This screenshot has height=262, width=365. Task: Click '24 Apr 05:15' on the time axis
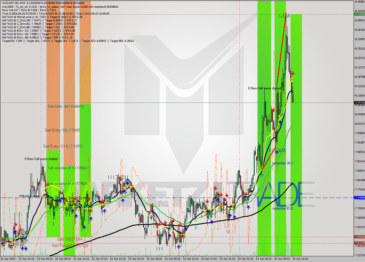tap(264, 259)
